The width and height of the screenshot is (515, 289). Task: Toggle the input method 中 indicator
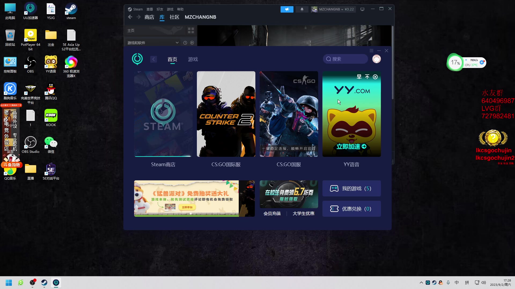pos(457,283)
